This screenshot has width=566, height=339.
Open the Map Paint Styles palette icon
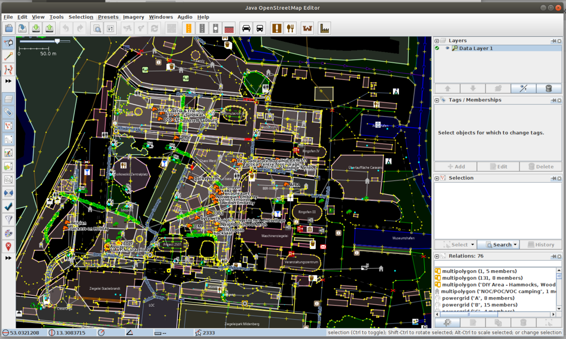[x=8, y=233]
